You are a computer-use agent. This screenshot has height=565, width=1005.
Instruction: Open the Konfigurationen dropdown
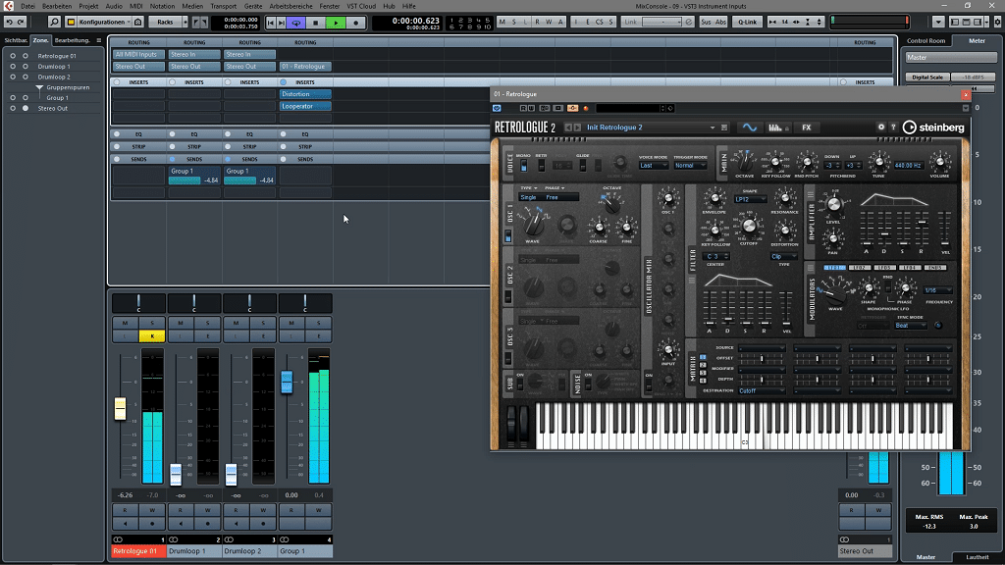click(x=104, y=22)
